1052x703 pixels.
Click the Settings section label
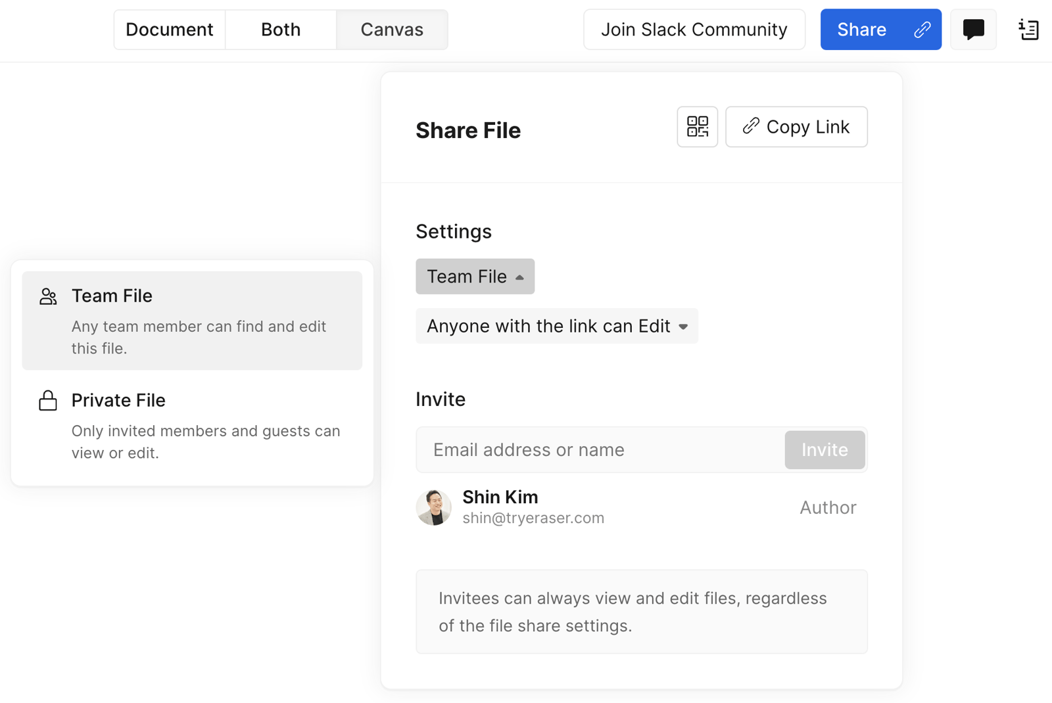coord(454,231)
